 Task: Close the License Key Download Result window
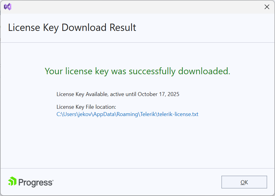click(x=267, y=7)
